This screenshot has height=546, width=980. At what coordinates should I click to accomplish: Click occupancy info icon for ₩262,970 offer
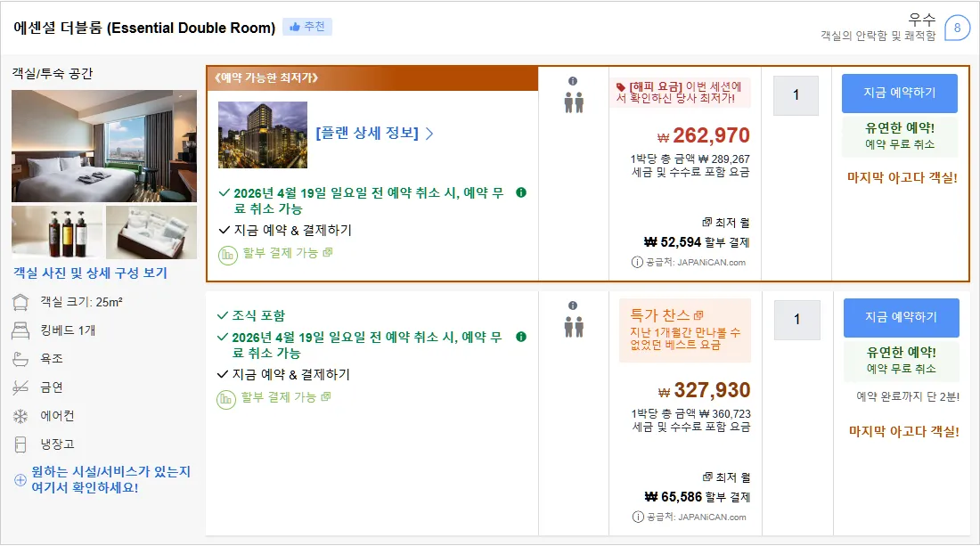point(573,81)
